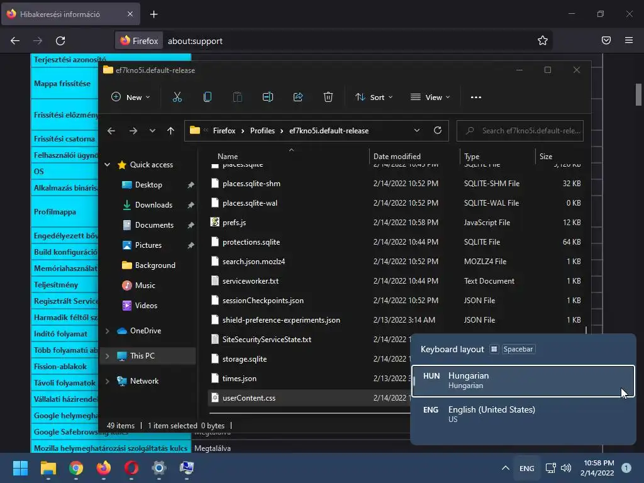Screen dimensions: 644x483
Task: Open a new Firefox tab
Action: 153,14
